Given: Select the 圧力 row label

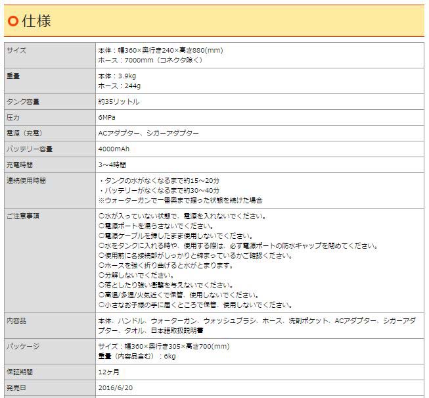Looking at the screenshot, I should [13, 118].
